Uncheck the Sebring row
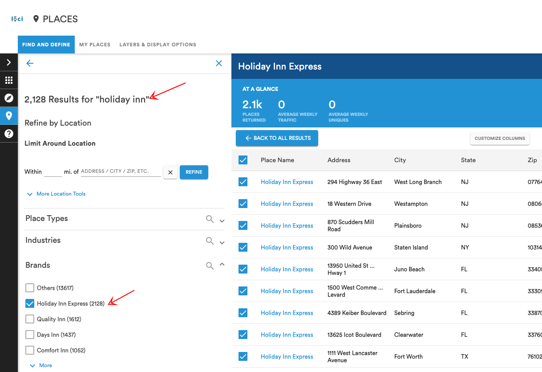The image size is (542, 372). coord(243,313)
